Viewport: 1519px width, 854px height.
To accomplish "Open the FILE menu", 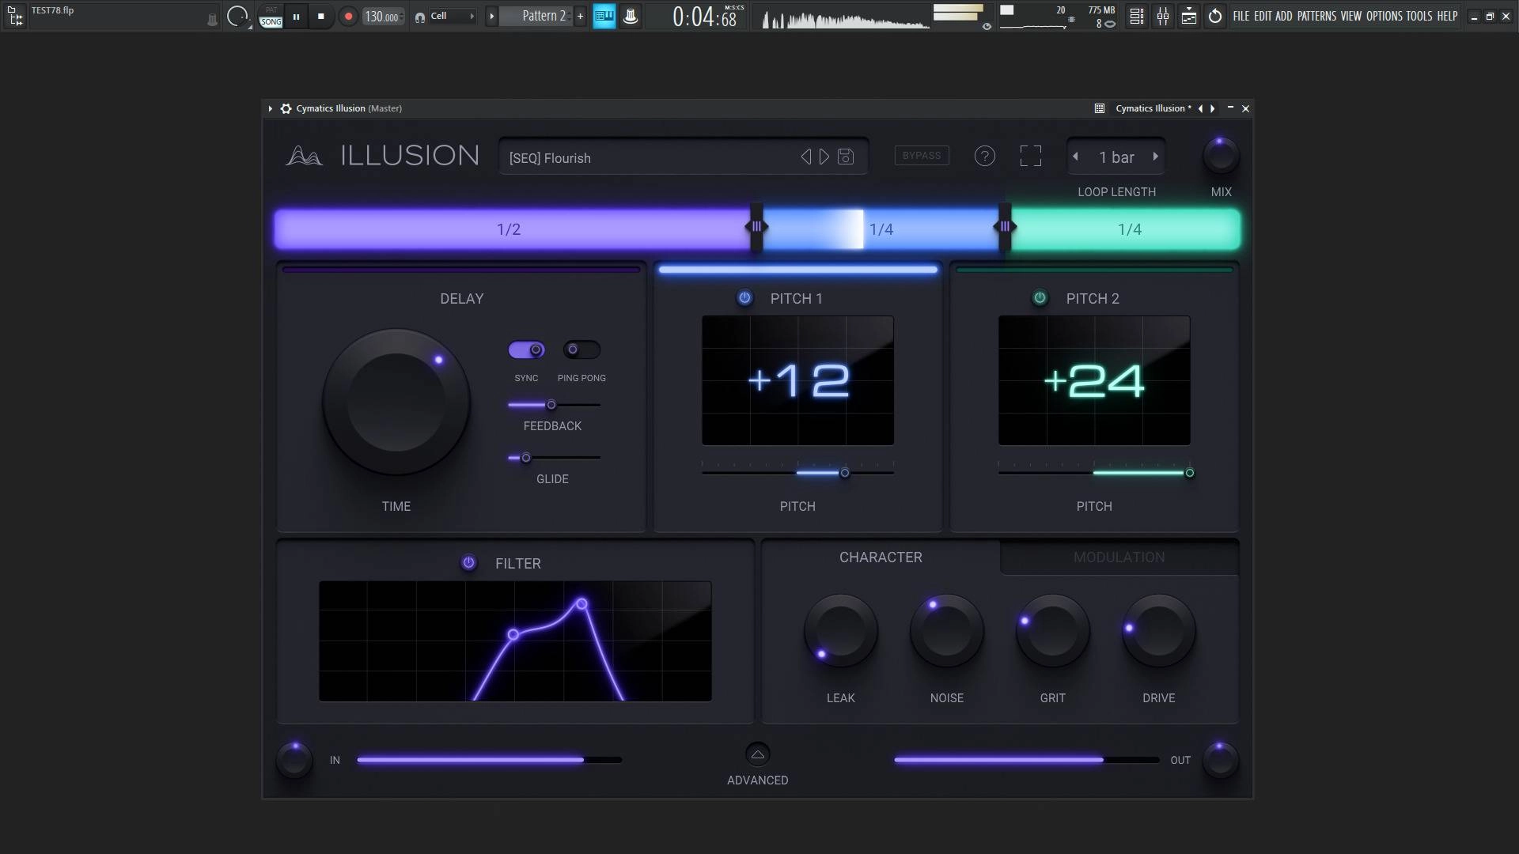I will coord(1241,16).
